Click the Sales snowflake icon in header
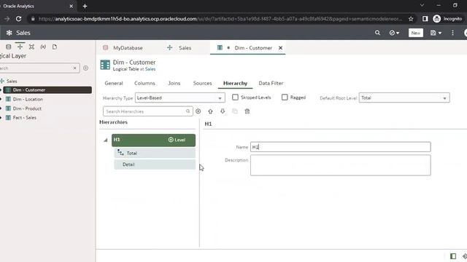Screen dimensions: 467x262 click(x=9, y=33)
